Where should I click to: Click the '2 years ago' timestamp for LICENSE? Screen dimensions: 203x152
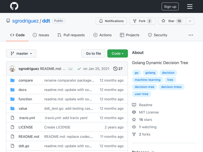[x=114, y=127]
